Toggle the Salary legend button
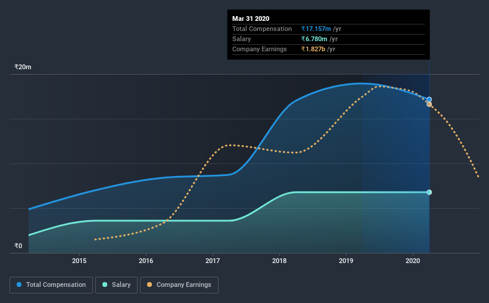The width and height of the screenshot is (489, 303). pyautogui.click(x=116, y=285)
